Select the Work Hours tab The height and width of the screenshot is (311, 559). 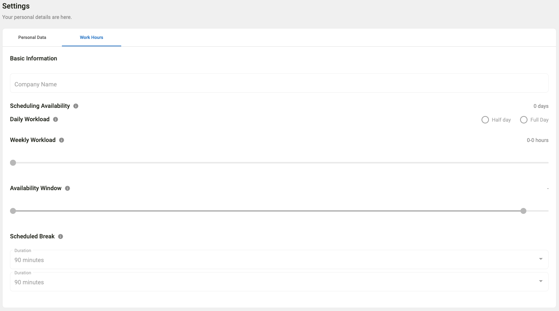(92, 37)
